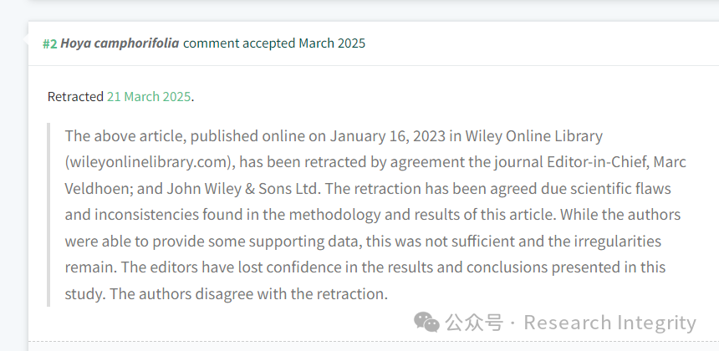This screenshot has width=719, height=351.
Task: Click the 'Editor-in-Chief' text in the notice
Action: coord(594,162)
